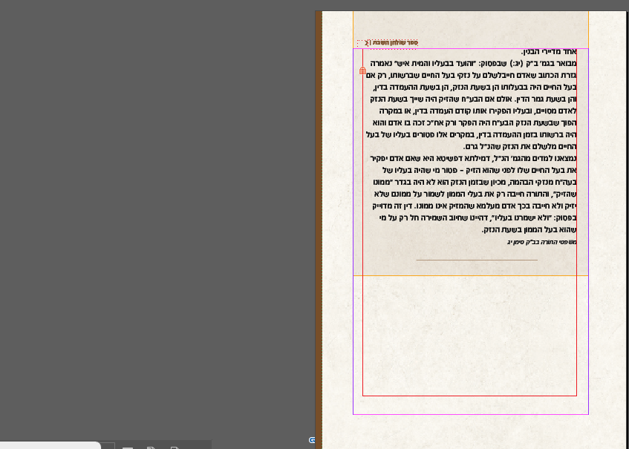Screen dimensions: 629x449
Task: Click the second document icon in the bottom bar
Action: point(151,448)
